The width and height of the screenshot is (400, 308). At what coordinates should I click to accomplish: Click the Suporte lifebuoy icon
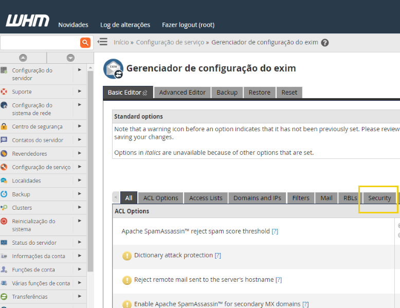[4, 92]
